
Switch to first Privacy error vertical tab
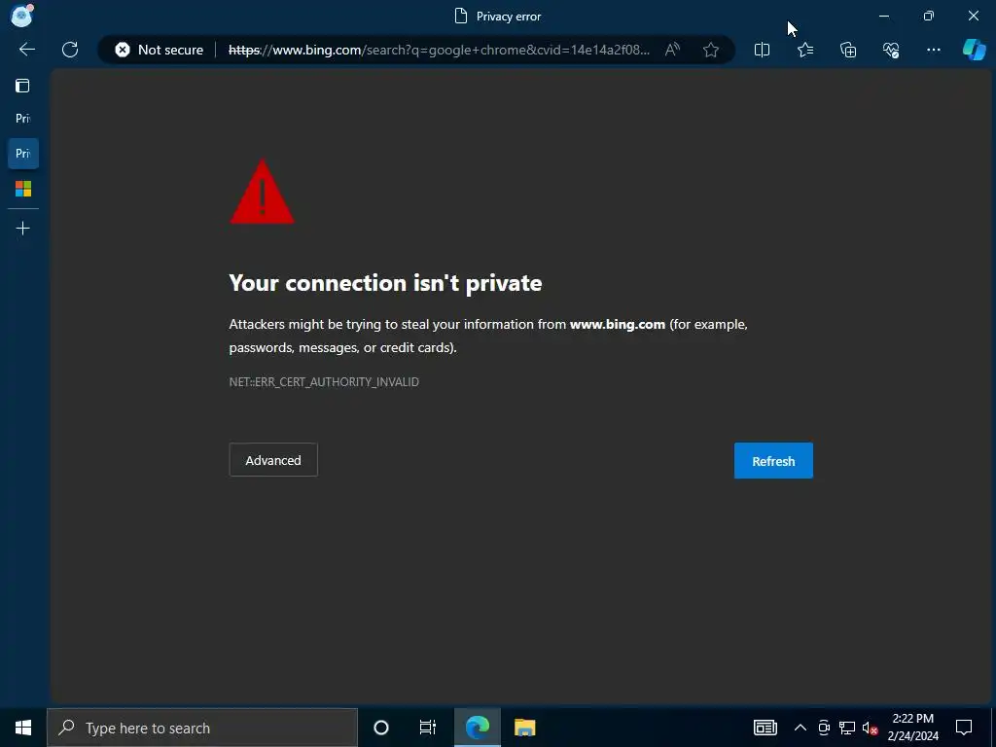click(x=23, y=118)
